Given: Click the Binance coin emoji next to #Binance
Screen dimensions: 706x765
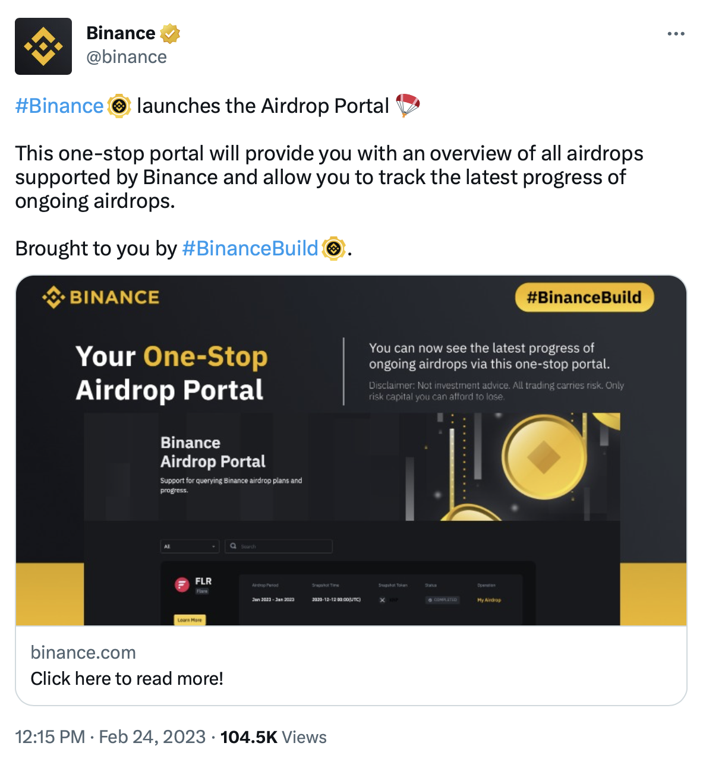Looking at the screenshot, I should pyautogui.click(x=119, y=106).
